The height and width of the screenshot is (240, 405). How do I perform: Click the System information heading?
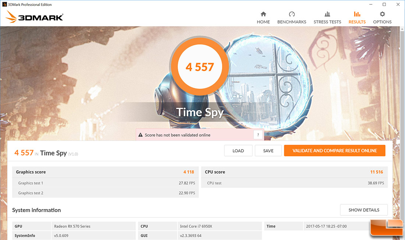tap(36, 210)
